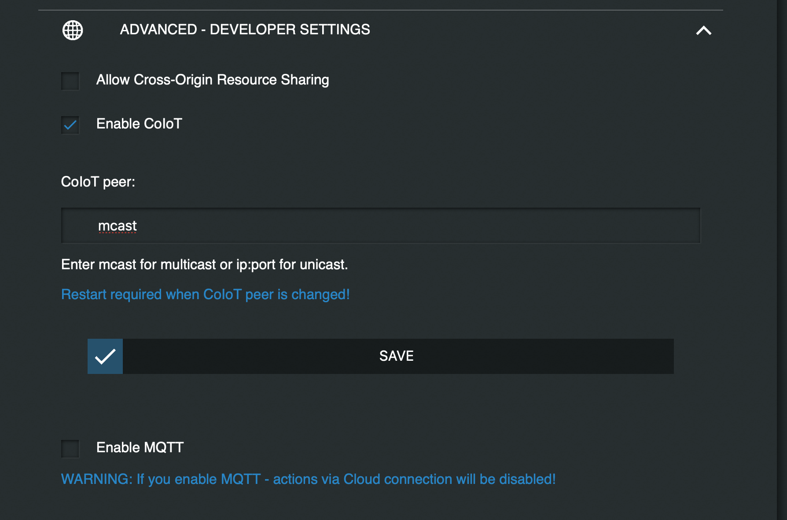The width and height of the screenshot is (787, 520).
Task: Click the multicast or unicast hint text
Action: pos(205,264)
